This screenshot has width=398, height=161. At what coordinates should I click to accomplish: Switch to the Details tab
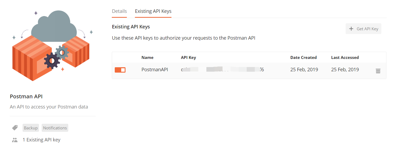point(119,11)
